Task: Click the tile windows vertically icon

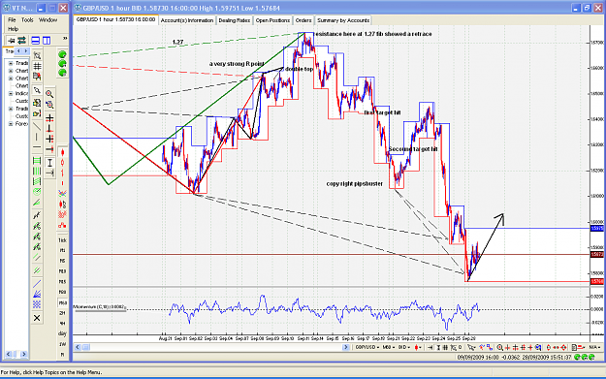Action: click(47, 40)
